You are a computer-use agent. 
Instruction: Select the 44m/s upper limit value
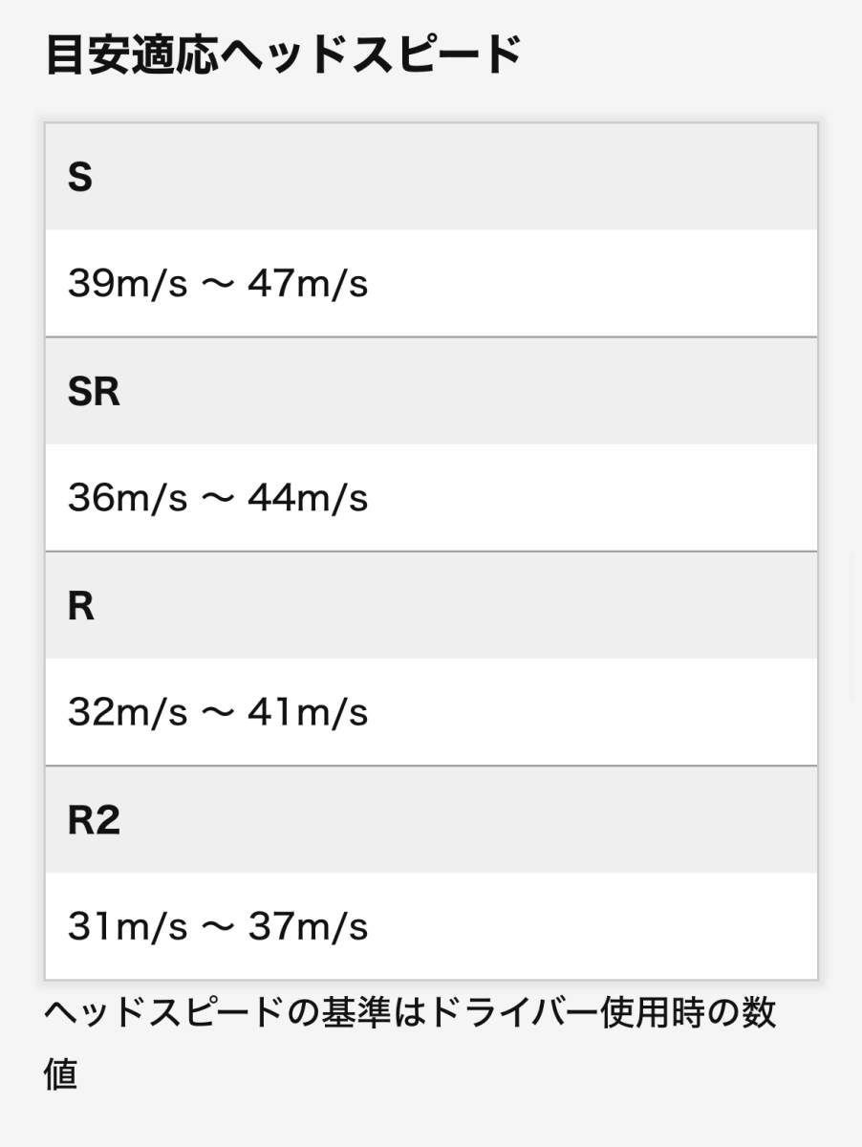click(307, 498)
